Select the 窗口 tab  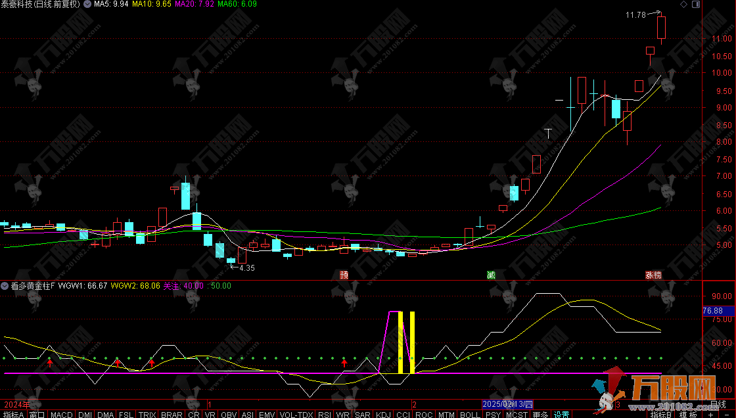point(37,414)
